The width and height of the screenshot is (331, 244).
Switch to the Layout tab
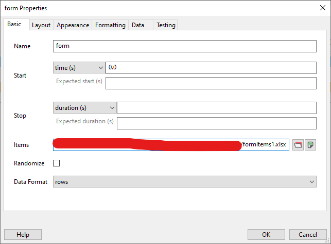(x=41, y=25)
